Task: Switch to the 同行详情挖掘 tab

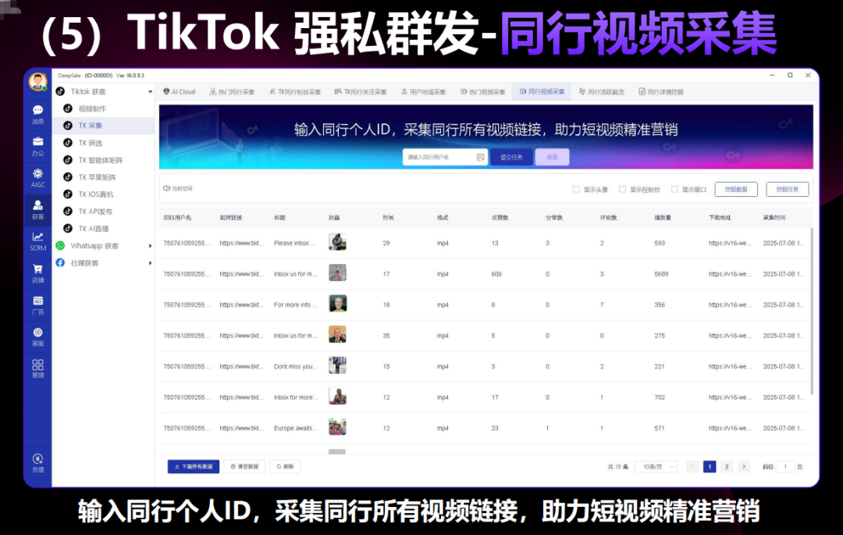Action: pyautogui.click(x=661, y=92)
